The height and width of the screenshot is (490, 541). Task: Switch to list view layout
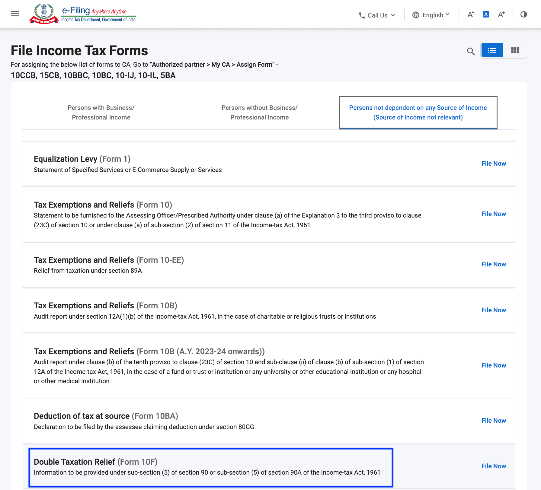coord(492,50)
